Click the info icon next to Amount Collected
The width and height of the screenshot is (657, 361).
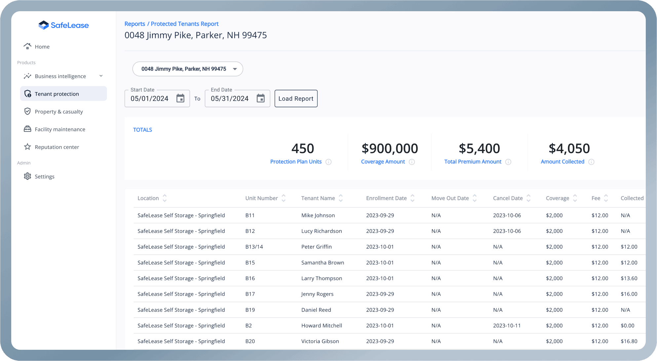592,162
